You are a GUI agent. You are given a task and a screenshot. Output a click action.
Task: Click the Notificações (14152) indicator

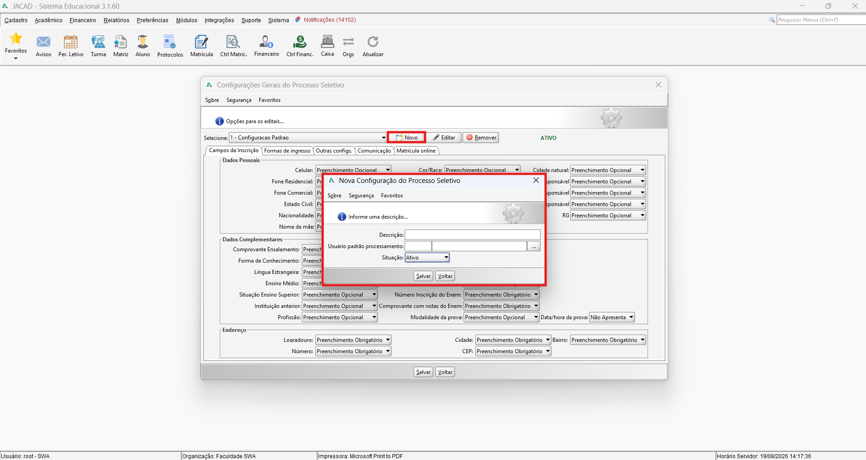326,20
